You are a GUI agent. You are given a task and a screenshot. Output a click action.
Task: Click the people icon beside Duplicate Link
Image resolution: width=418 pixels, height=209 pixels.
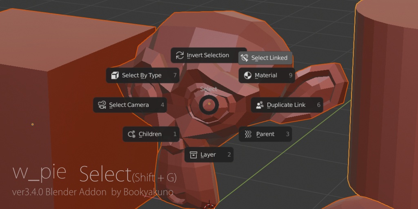260,105
